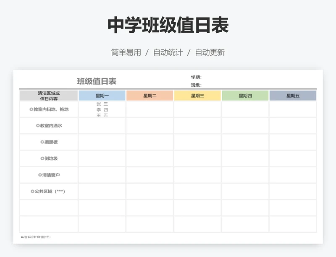Select the 教室内扫地、拖地 row label

pos(49,109)
